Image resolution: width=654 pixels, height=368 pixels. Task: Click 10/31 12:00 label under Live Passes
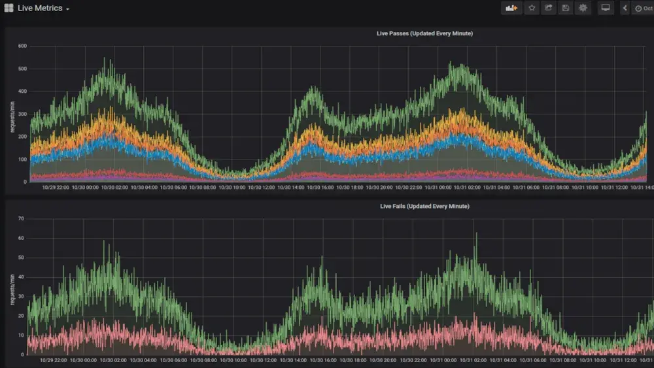[x=614, y=188]
